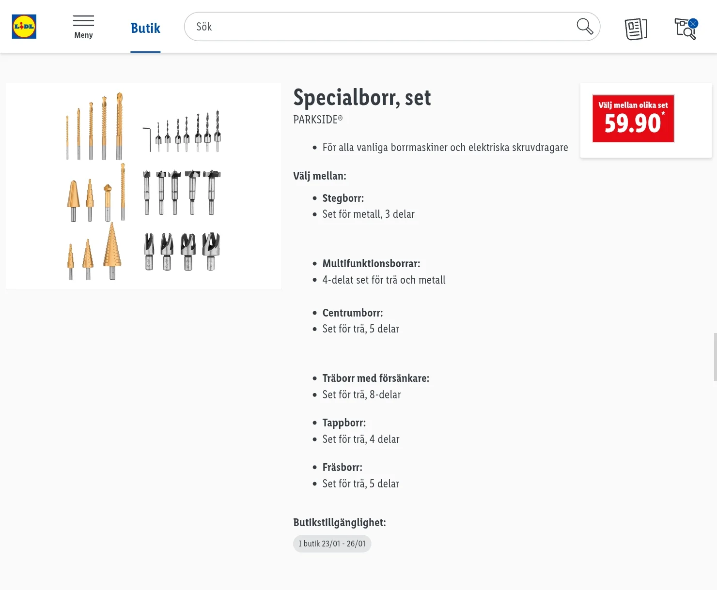
Task: Click the Centrumborr heading
Action: [353, 313]
